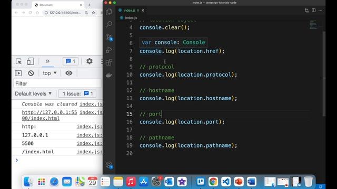The image size is (337, 189).
Task: Open App Store from the Dock
Action: coord(144,182)
